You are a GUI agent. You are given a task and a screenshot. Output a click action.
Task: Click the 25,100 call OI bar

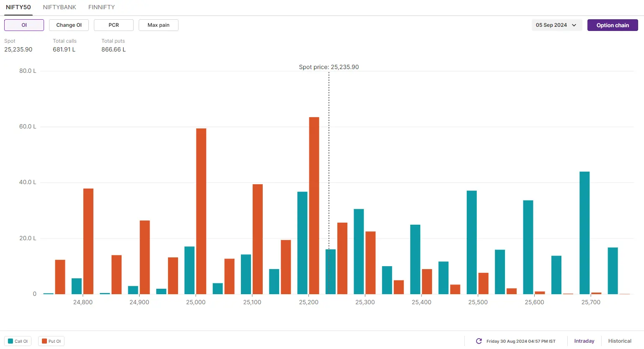click(246, 274)
